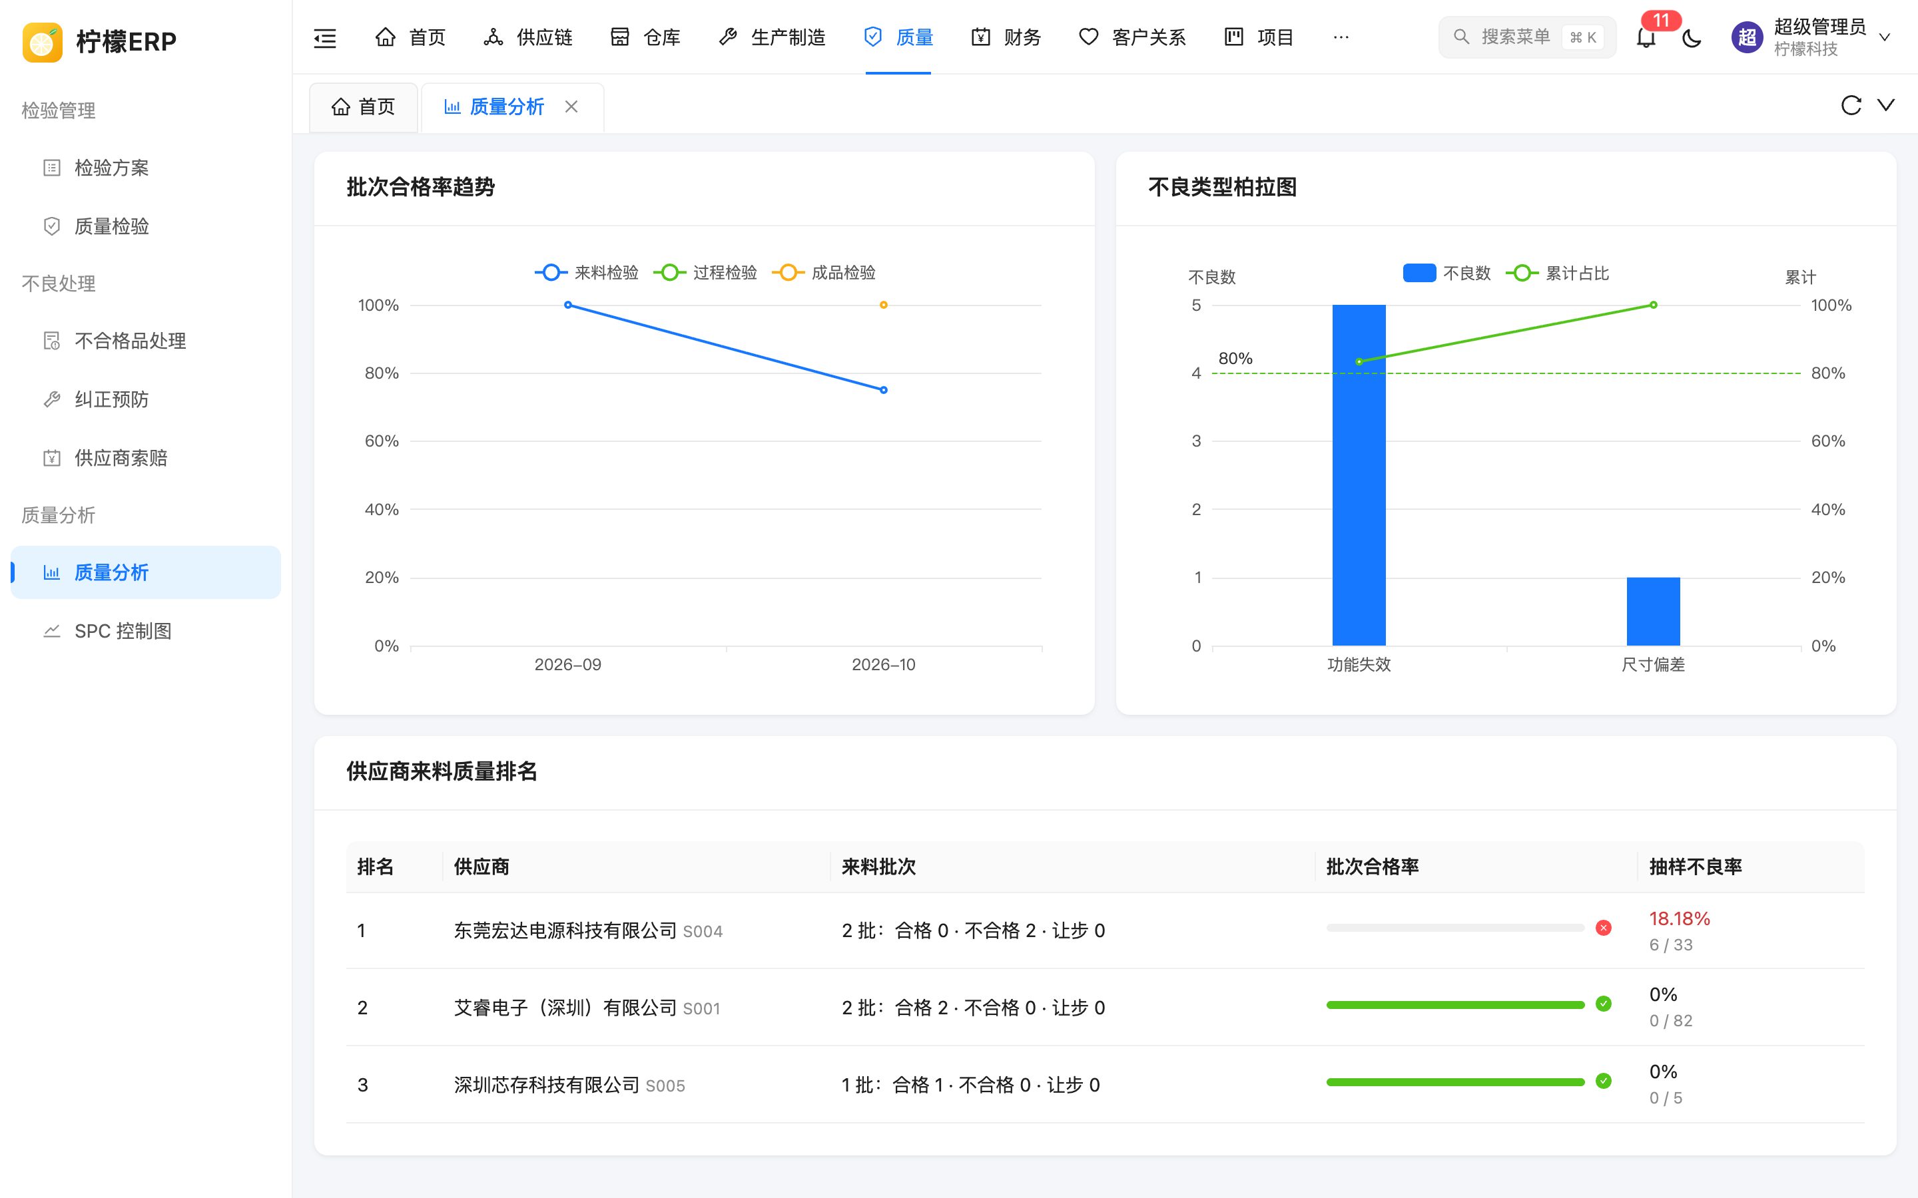Open the tab options chevron beside refresh
Image resolution: width=1918 pixels, height=1198 pixels.
(1886, 104)
